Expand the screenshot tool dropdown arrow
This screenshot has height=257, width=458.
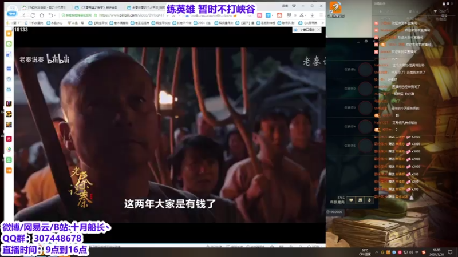click(306, 15)
